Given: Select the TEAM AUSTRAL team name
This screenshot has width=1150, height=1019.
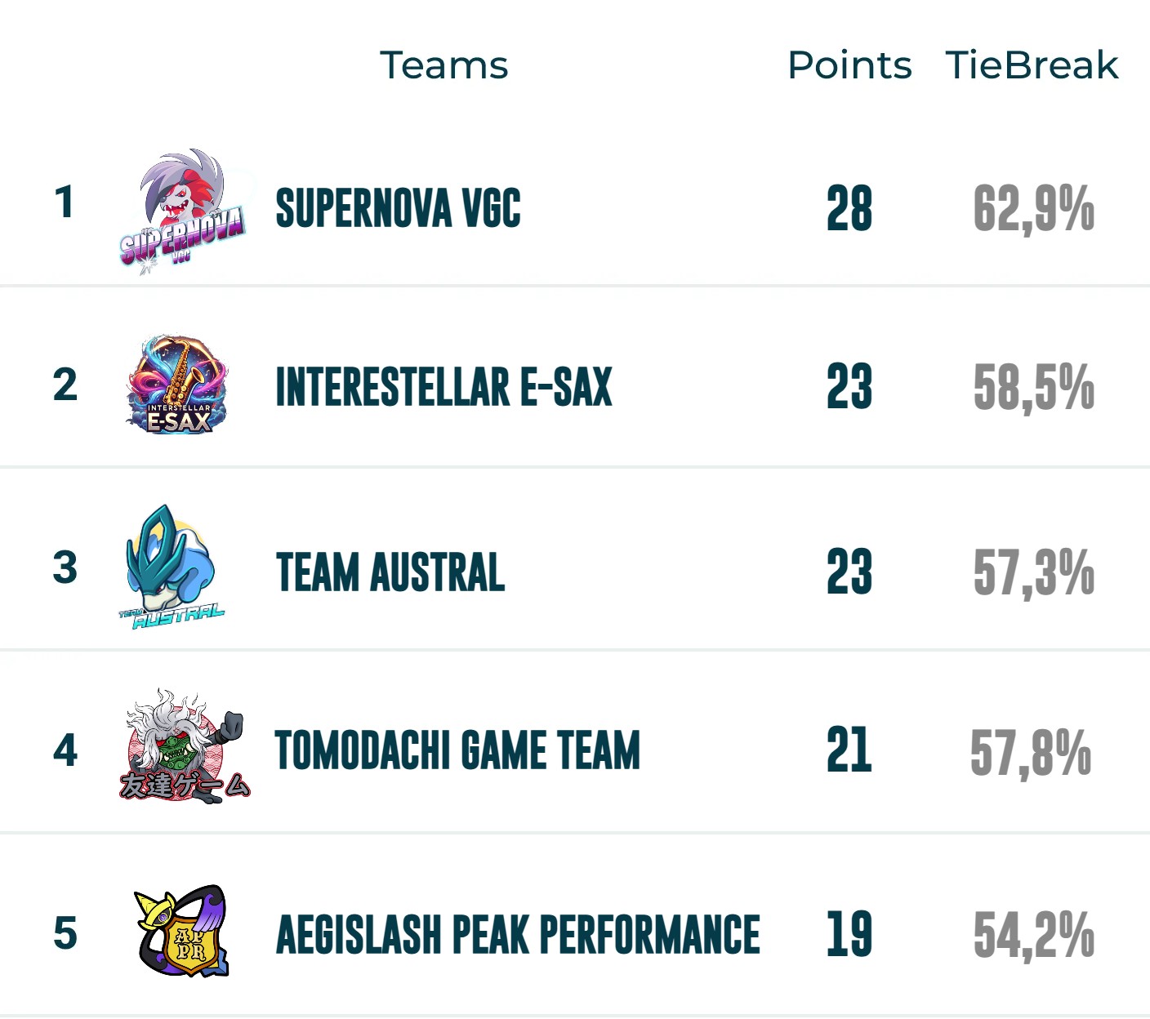Looking at the screenshot, I should [x=390, y=572].
